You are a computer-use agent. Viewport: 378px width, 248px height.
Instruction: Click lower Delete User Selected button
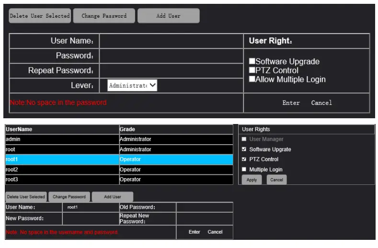(26, 197)
